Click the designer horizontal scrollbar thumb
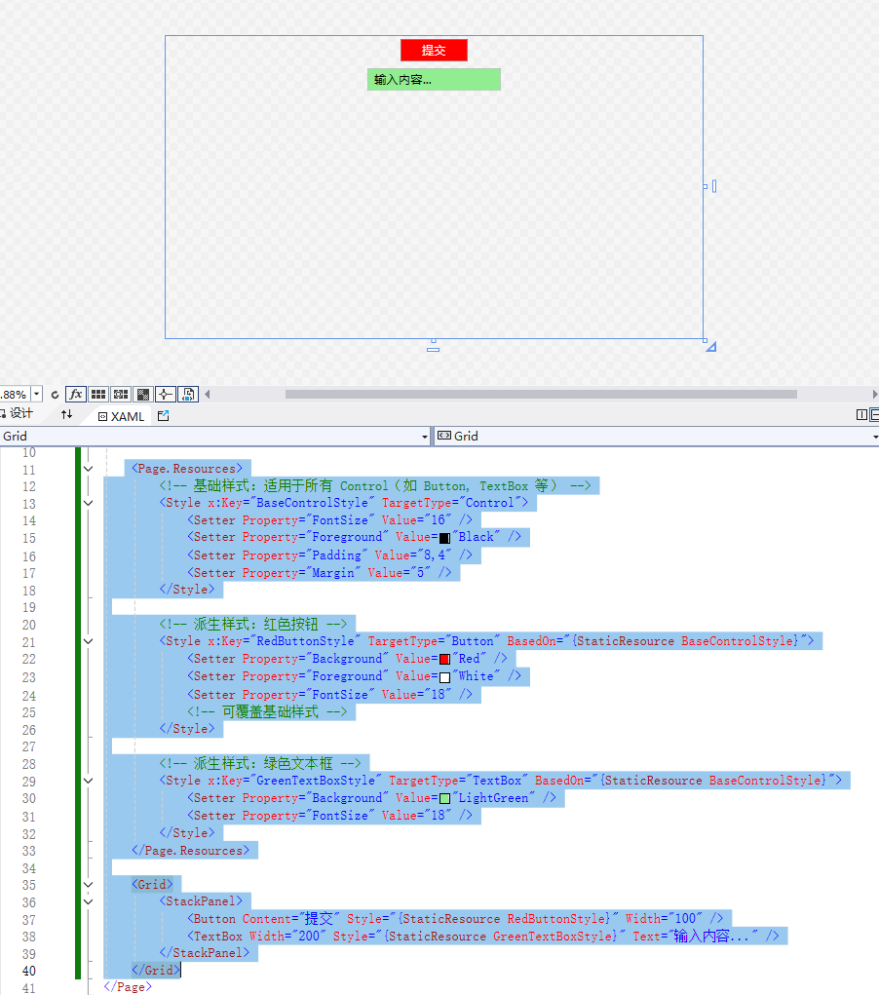This screenshot has height=995, width=879. click(541, 394)
